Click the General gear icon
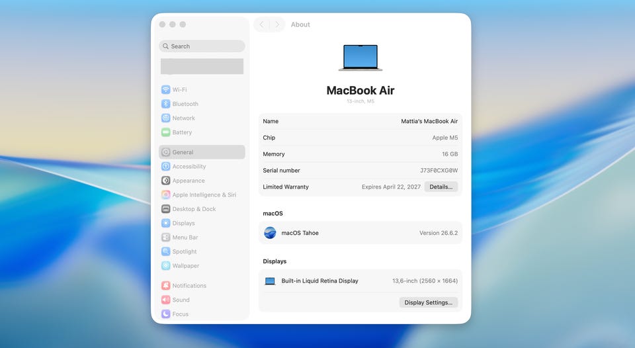Image resolution: width=635 pixels, height=348 pixels. coord(165,152)
